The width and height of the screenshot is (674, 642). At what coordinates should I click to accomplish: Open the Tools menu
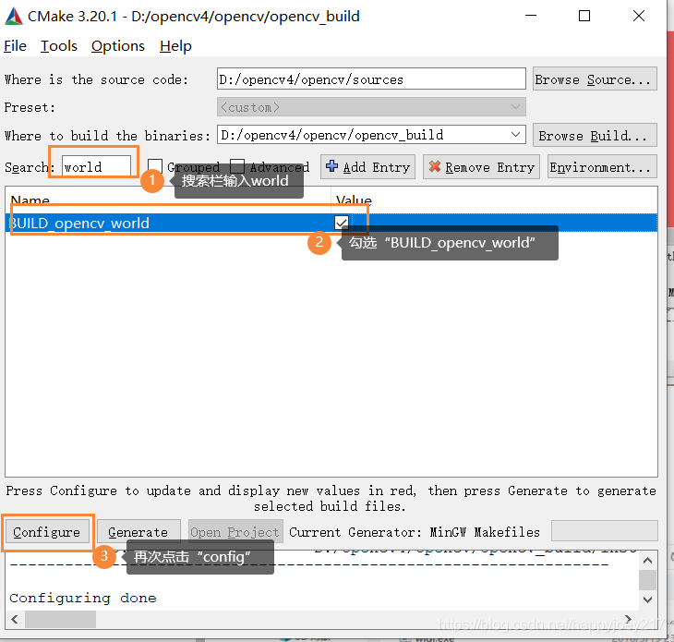point(59,45)
